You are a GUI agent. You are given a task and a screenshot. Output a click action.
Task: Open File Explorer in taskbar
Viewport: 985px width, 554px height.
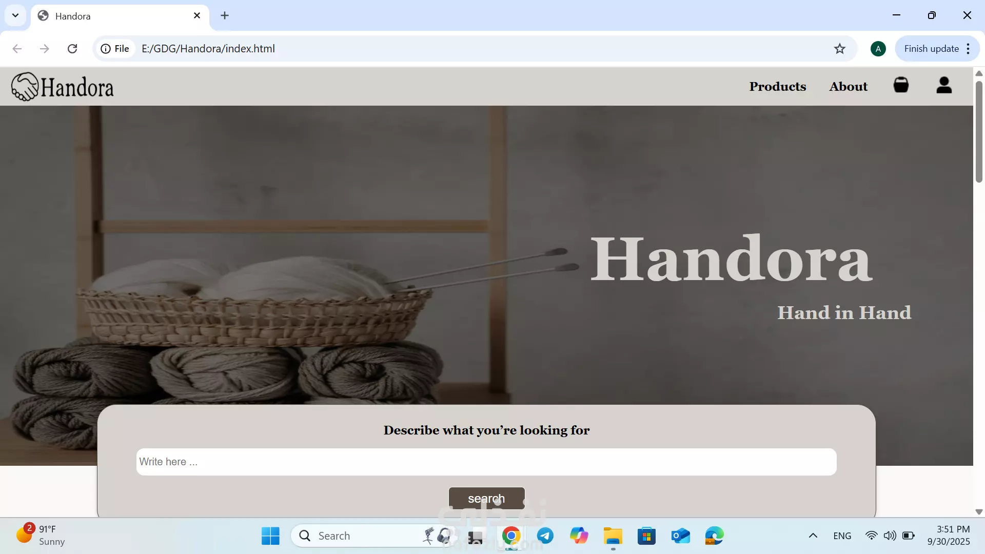click(x=613, y=536)
